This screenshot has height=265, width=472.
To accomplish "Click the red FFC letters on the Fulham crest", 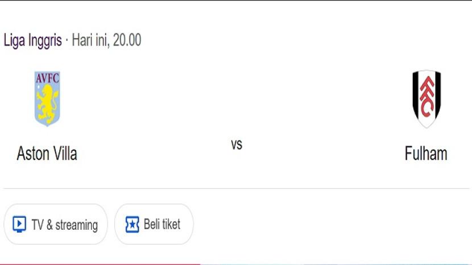I will pyautogui.click(x=426, y=97).
